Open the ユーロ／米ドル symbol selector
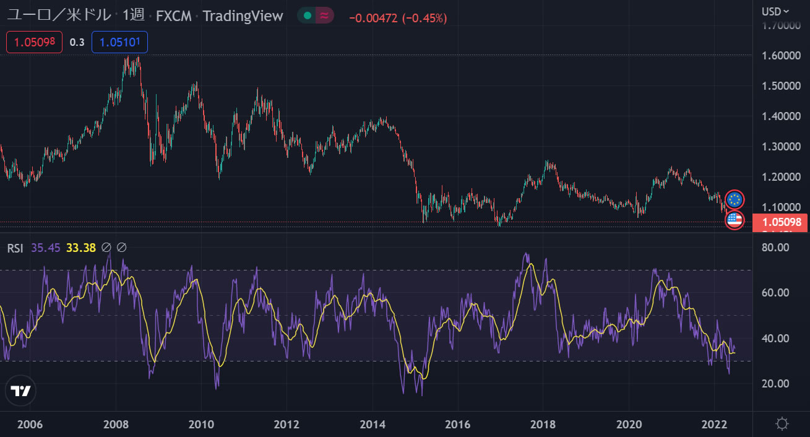The width and height of the screenshot is (810, 437). click(59, 16)
